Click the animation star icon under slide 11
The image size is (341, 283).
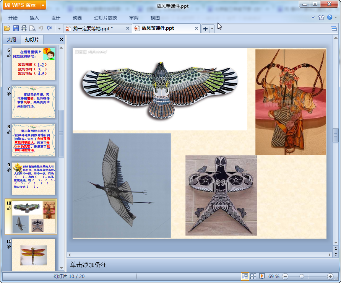[9, 247]
